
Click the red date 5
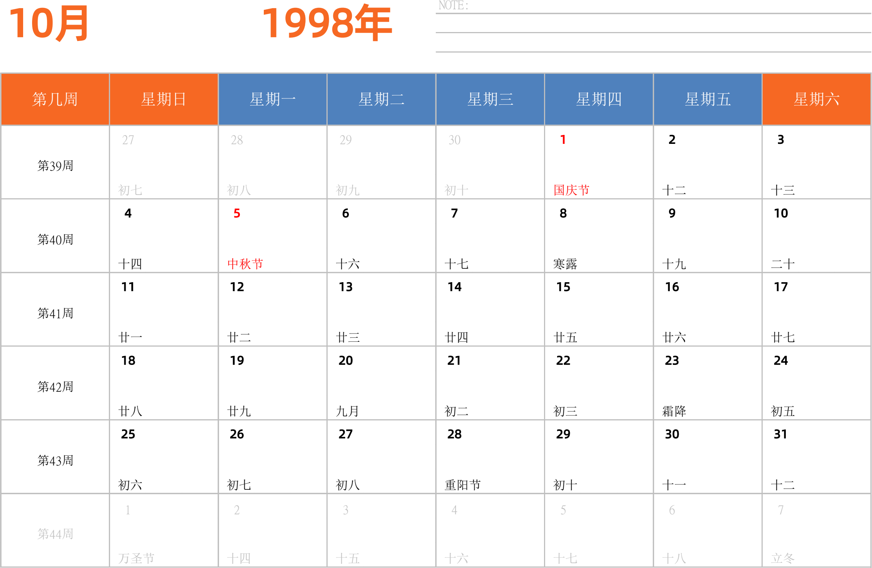coord(237,213)
